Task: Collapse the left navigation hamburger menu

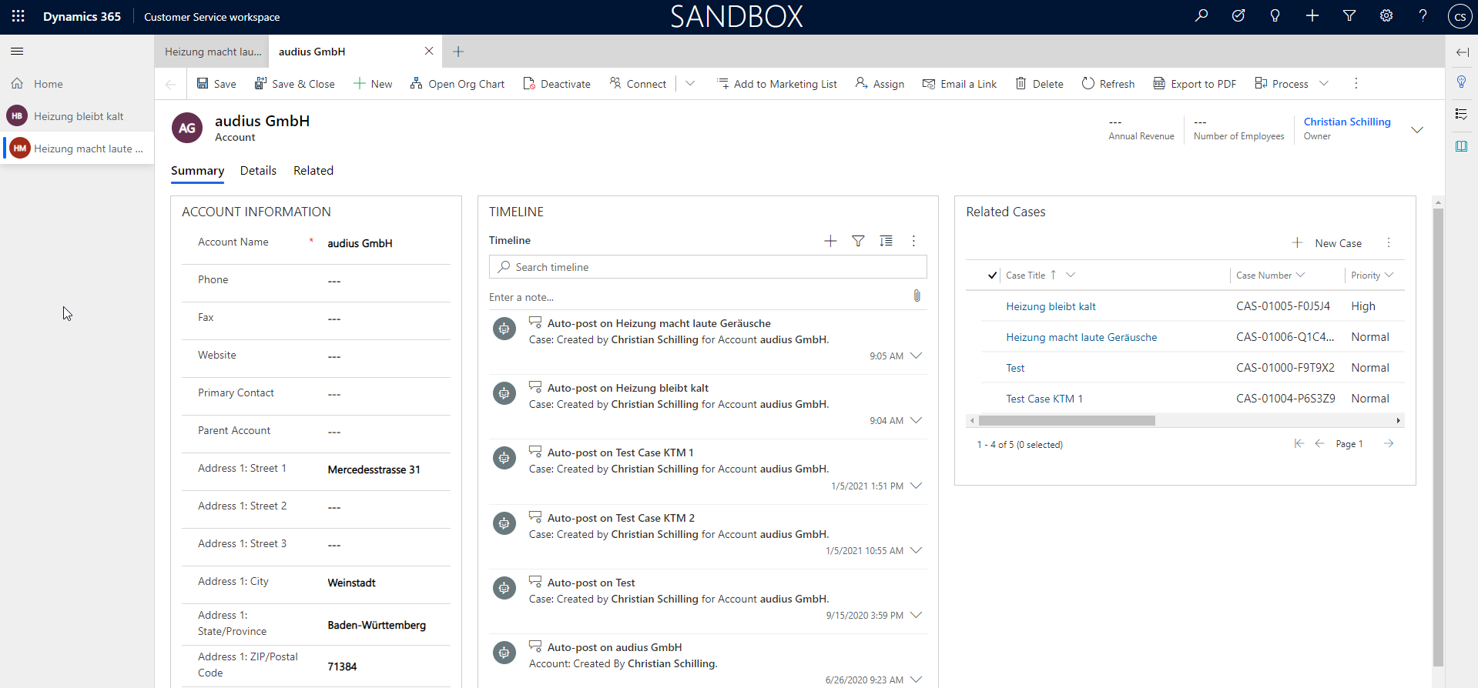Action: (x=17, y=52)
